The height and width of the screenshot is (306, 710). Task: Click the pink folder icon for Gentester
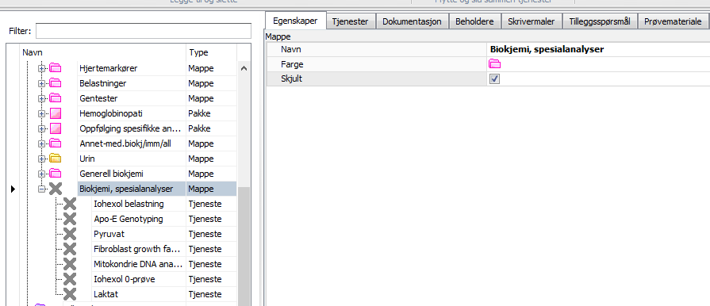point(56,98)
